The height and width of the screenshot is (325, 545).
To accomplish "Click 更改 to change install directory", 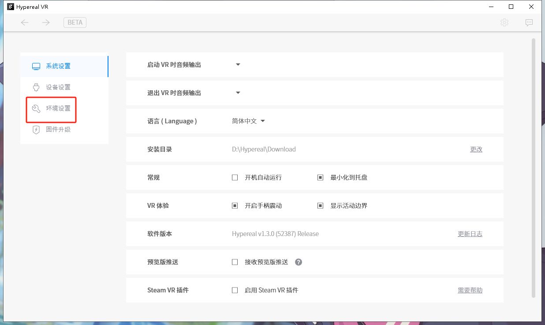I will coord(476,149).
